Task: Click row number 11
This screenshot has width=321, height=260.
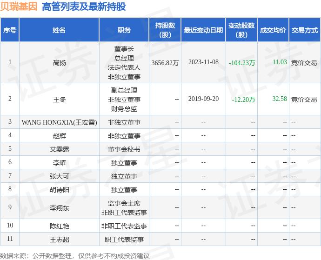Action: pos(10,239)
